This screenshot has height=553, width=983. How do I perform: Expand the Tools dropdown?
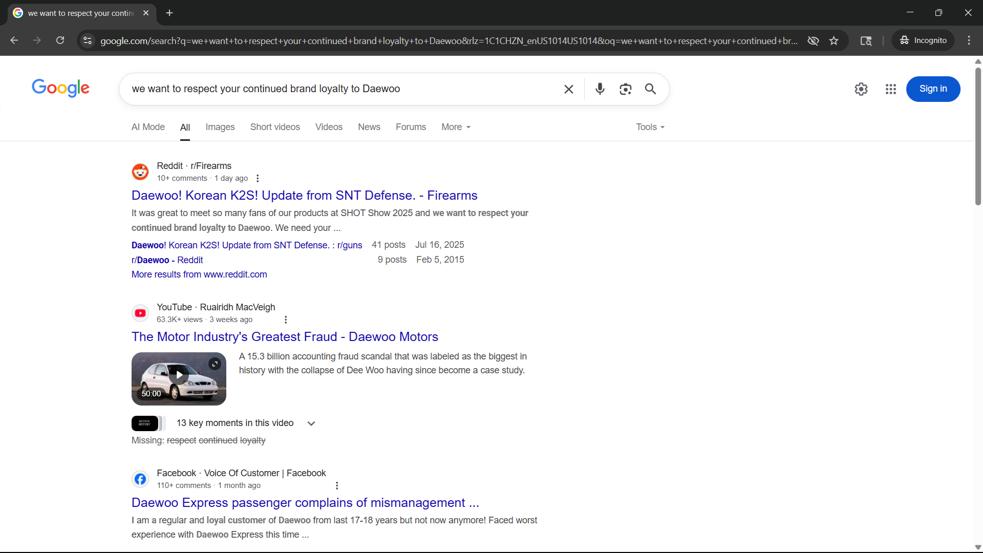(650, 127)
